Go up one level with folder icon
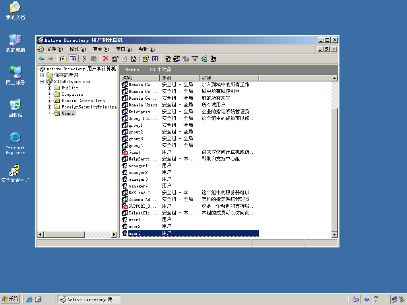Image resolution: width=407 pixels, height=305 pixels. click(x=63, y=59)
